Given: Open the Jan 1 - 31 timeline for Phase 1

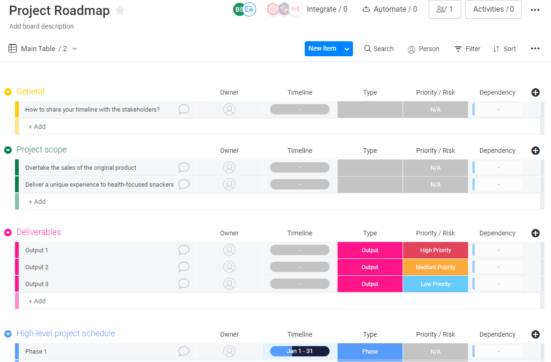Looking at the screenshot, I should [300, 351].
